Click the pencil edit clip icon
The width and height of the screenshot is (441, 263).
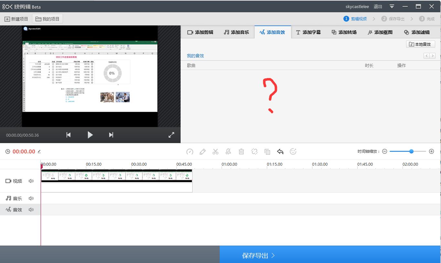[203, 151]
